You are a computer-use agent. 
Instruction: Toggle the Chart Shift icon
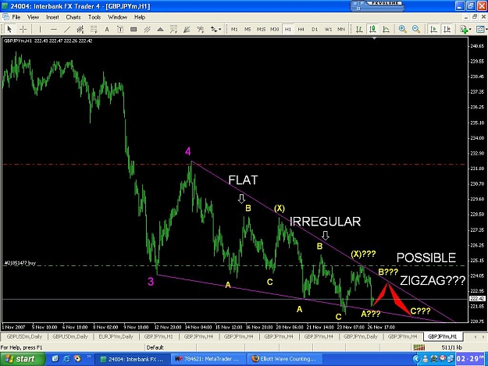(447, 29)
